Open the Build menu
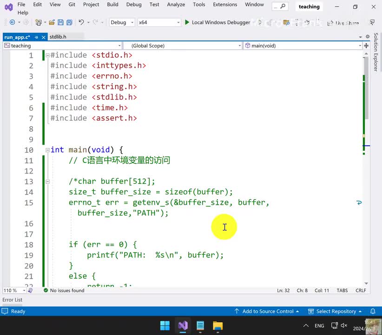382x335 pixels. point(112,4)
